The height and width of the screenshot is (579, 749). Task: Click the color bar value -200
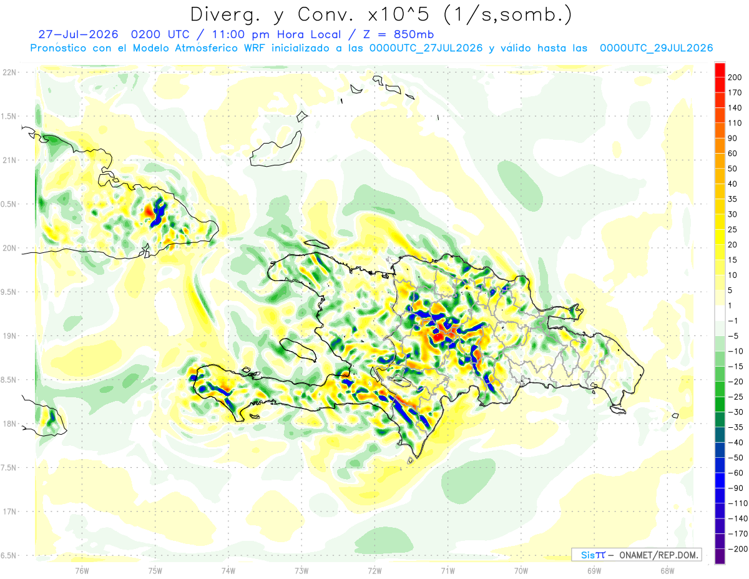737,549
